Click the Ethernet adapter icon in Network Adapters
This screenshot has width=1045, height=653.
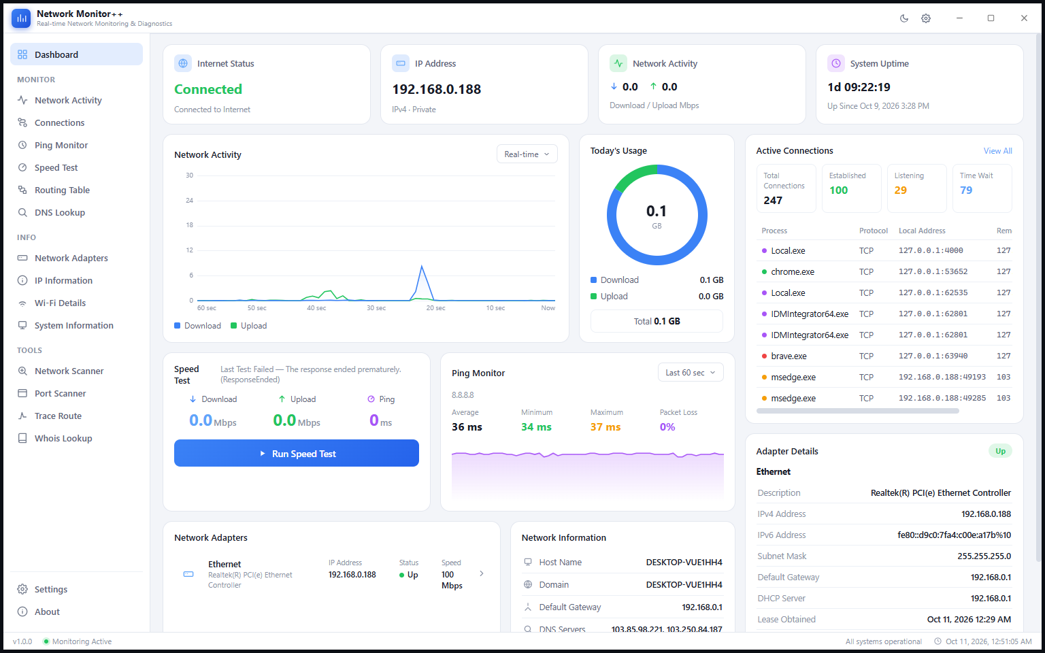[188, 574]
